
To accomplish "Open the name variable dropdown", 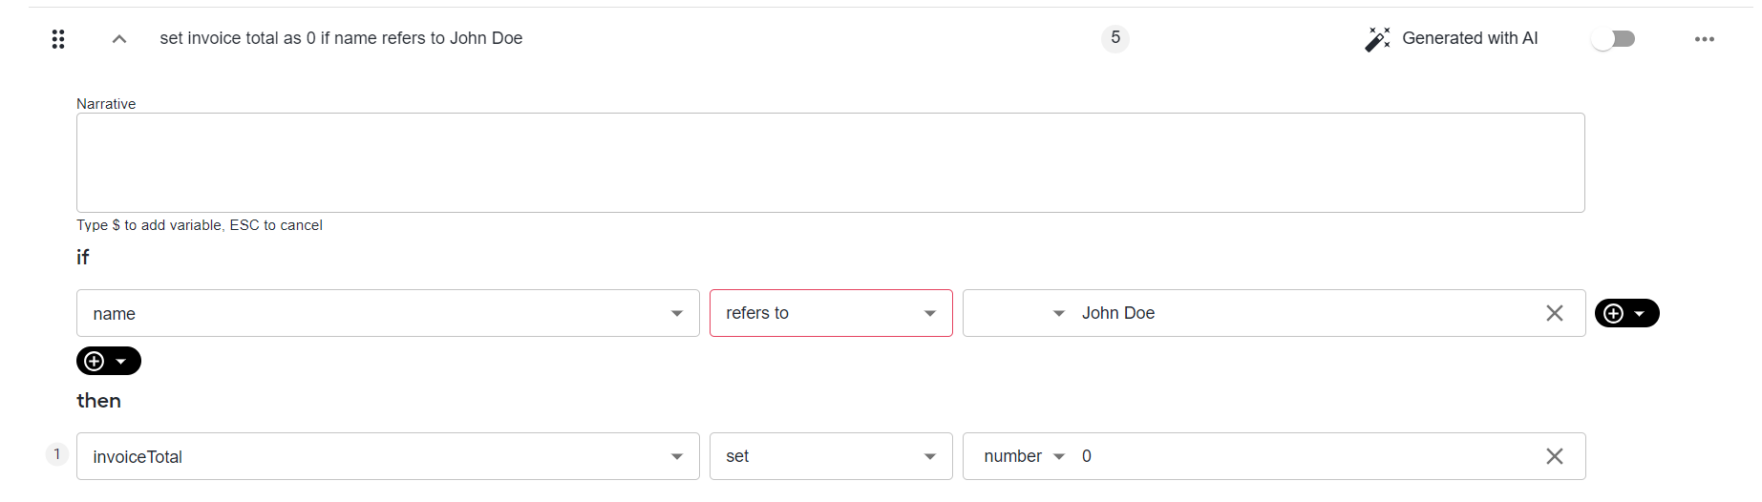I will 388,313.
